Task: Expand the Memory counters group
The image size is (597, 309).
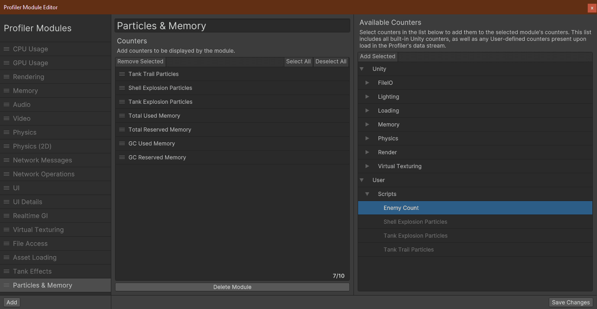Action: point(368,124)
